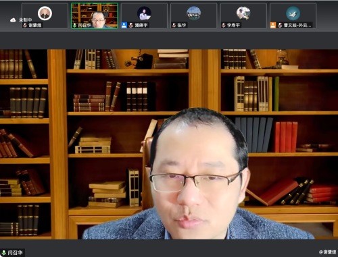Click the 闫召华 name label below main video
The image size is (338, 257).
tap(15, 253)
